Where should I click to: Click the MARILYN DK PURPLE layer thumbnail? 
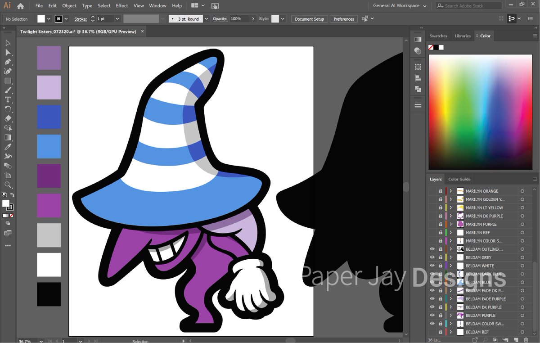click(460, 216)
